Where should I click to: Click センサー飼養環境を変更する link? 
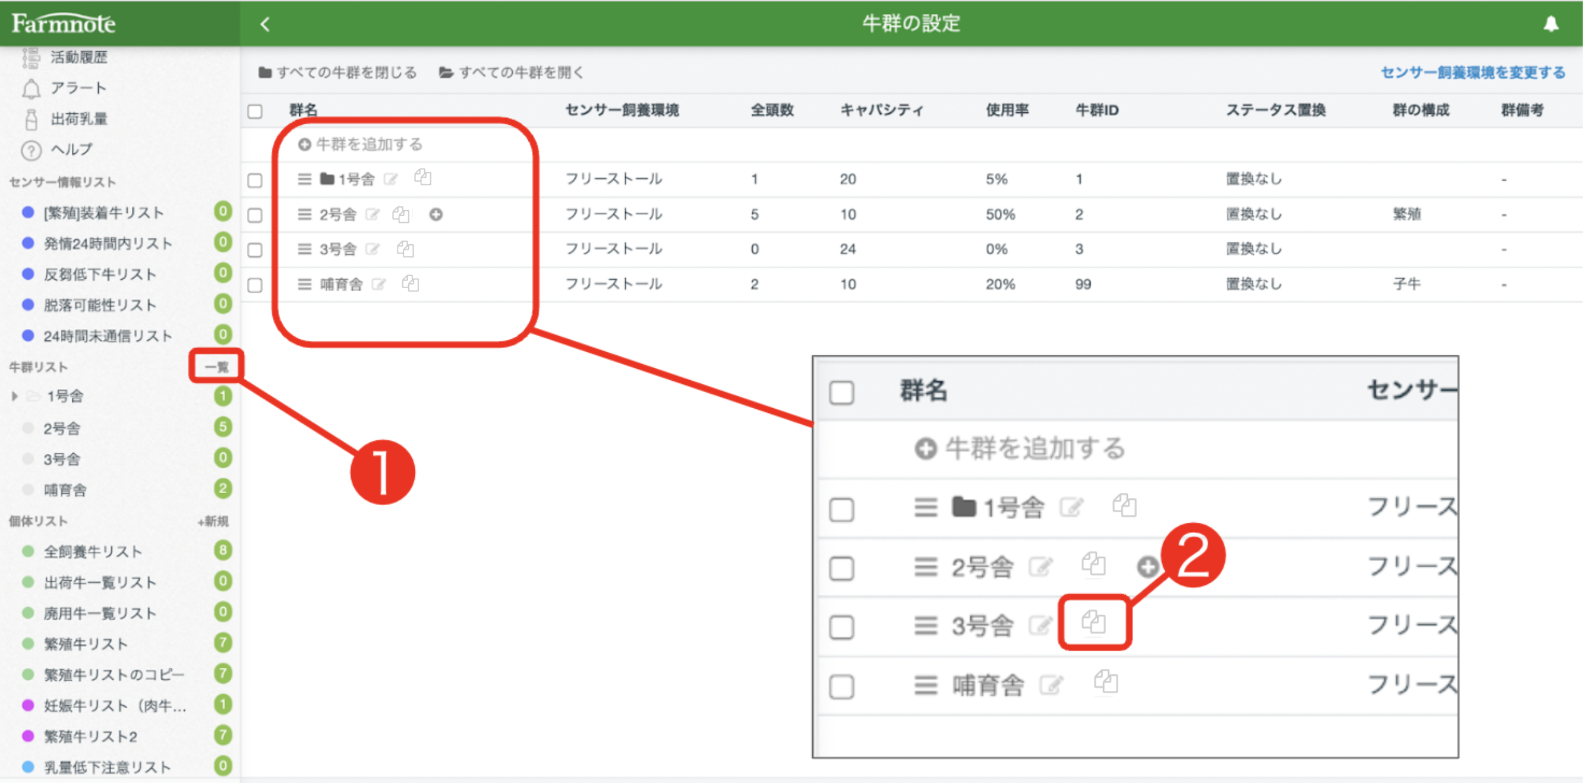coord(1473,72)
